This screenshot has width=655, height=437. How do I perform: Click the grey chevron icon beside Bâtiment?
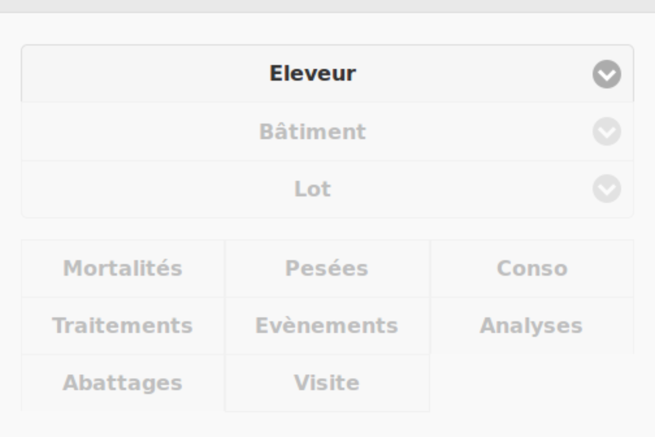click(606, 132)
